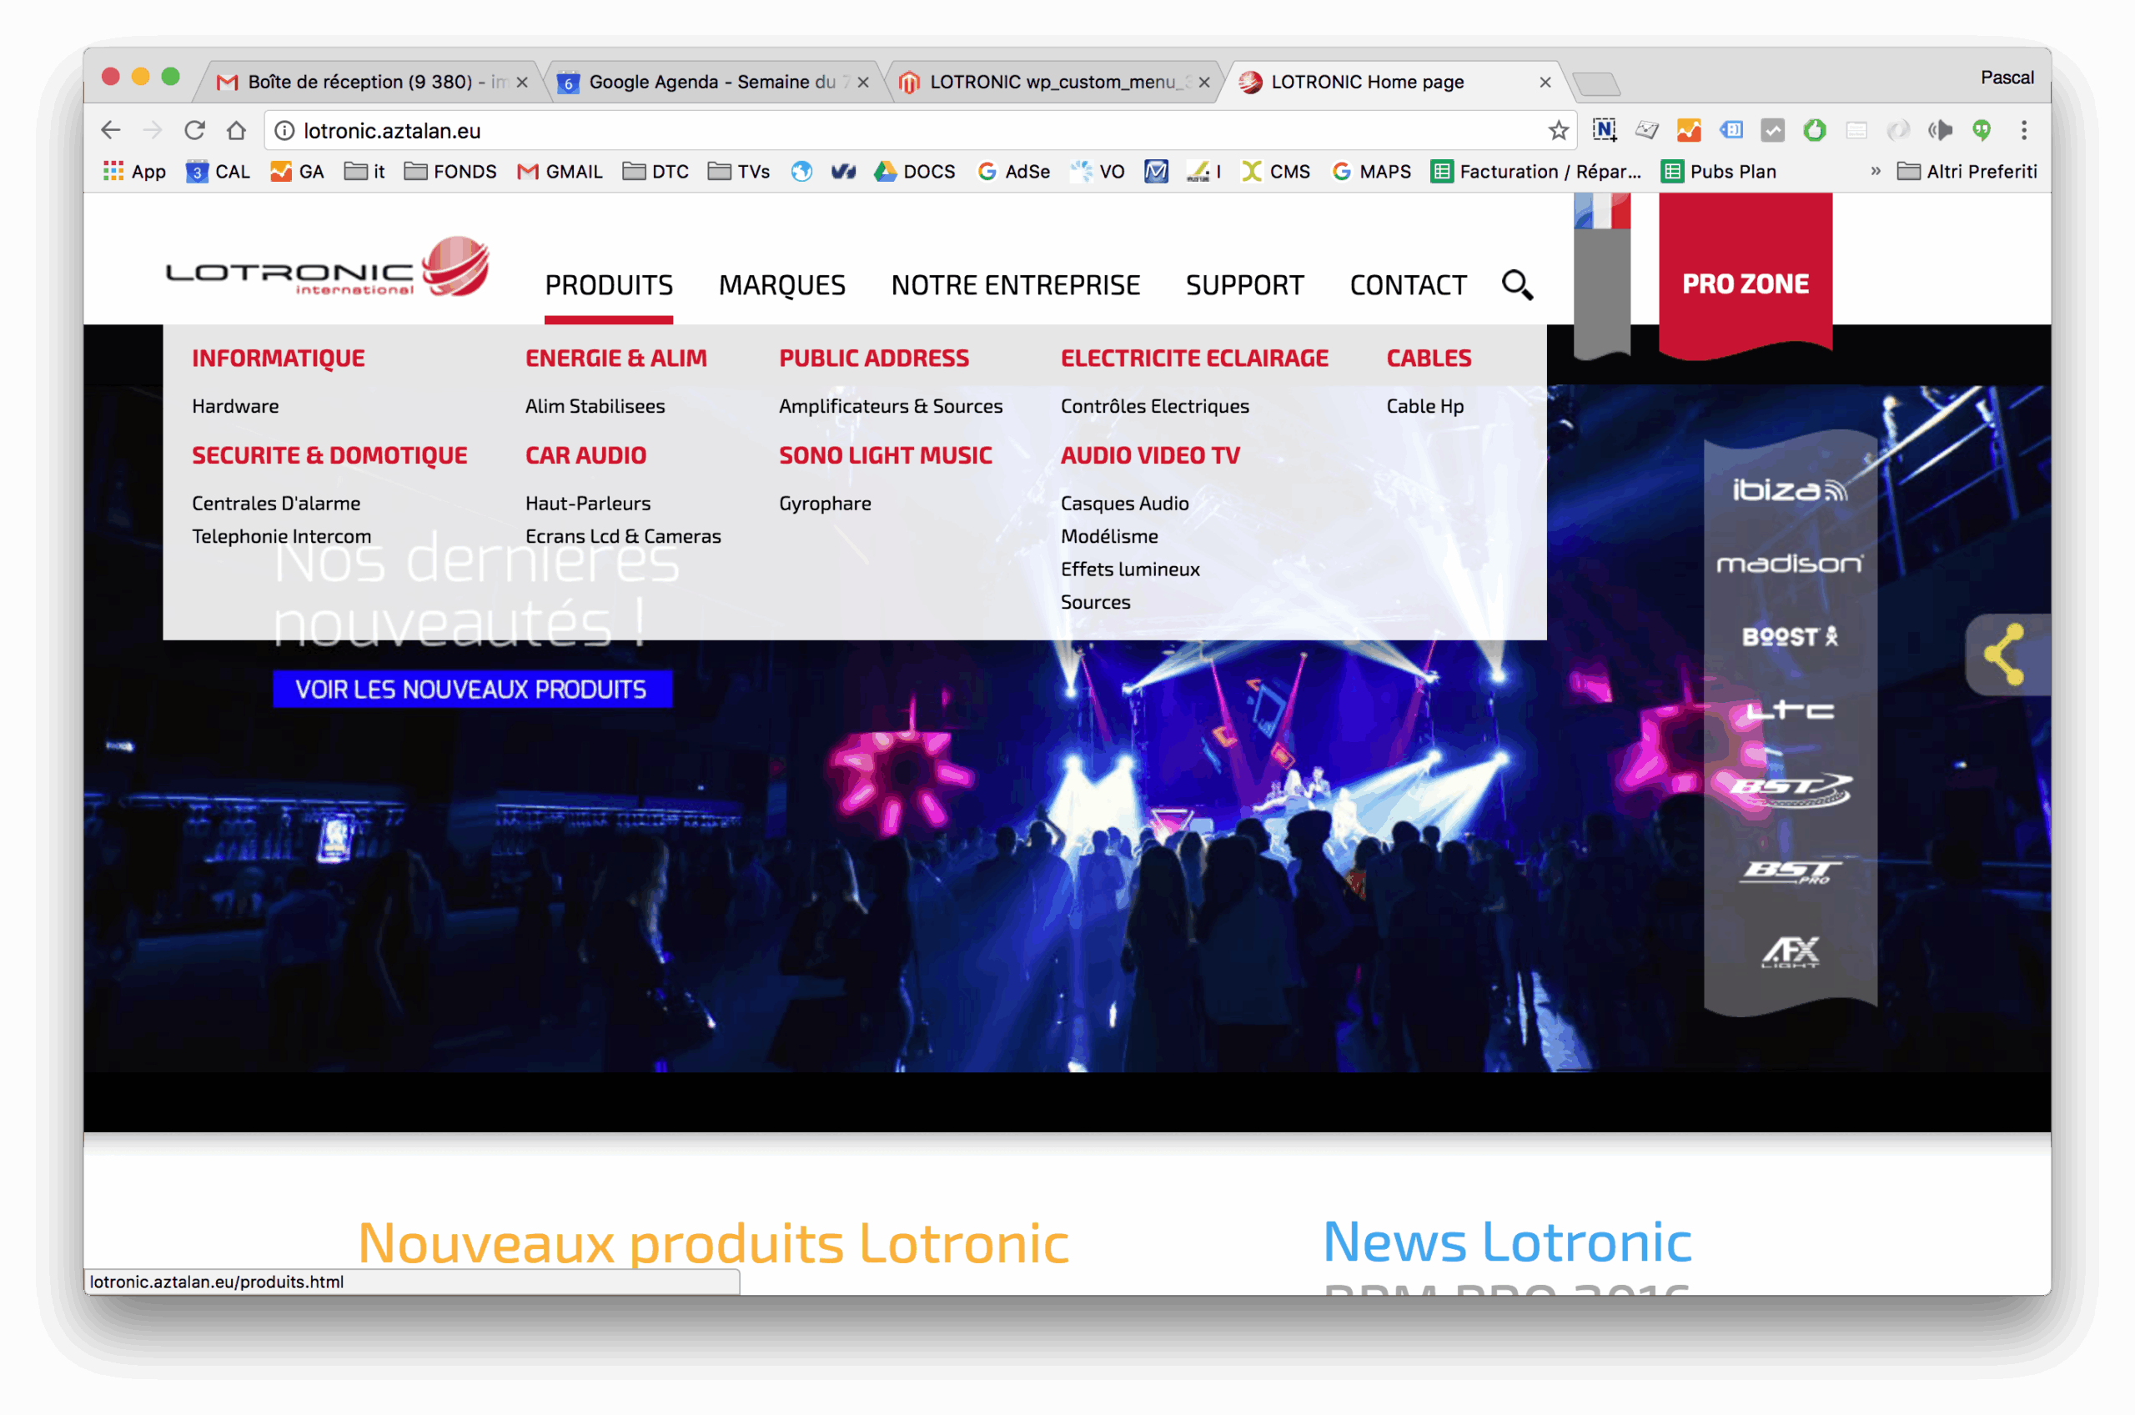Open the MARQUES menu item
This screenshot has height=1415, width=2135.
point(781,285)
